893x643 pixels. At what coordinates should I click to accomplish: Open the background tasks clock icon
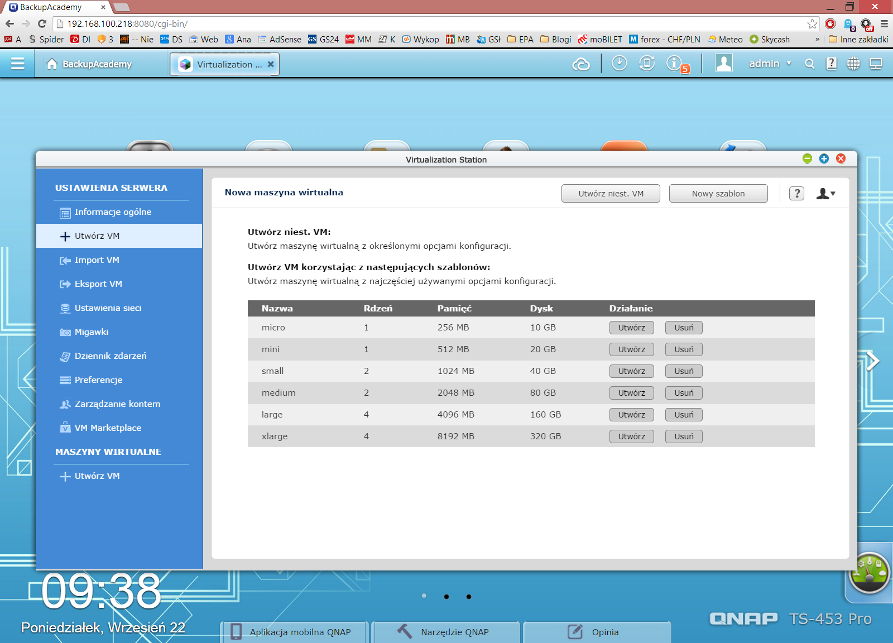pyautogui.click(x=619, y=64)
